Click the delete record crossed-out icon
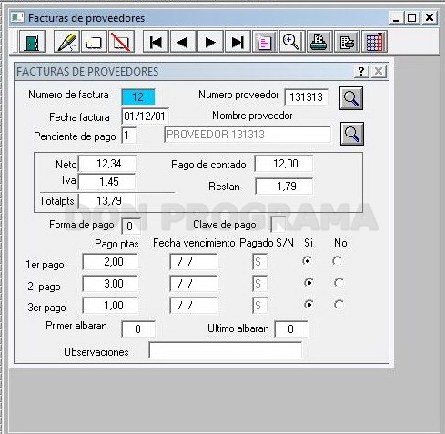The image size is (445, 434). click(x=121, y=42)
